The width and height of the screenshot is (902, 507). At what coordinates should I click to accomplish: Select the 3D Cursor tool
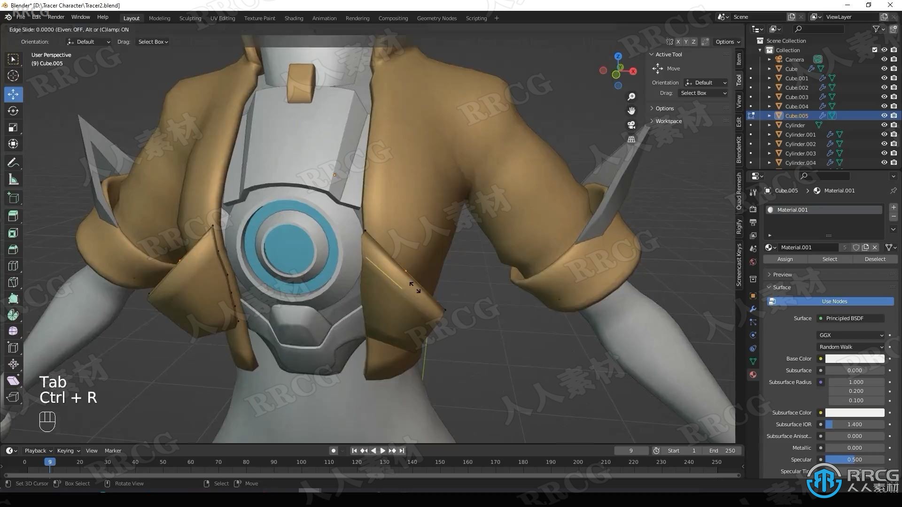point(13,76)
